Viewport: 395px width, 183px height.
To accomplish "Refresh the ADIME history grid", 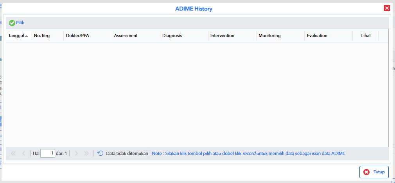I will (x=100, y=153).
